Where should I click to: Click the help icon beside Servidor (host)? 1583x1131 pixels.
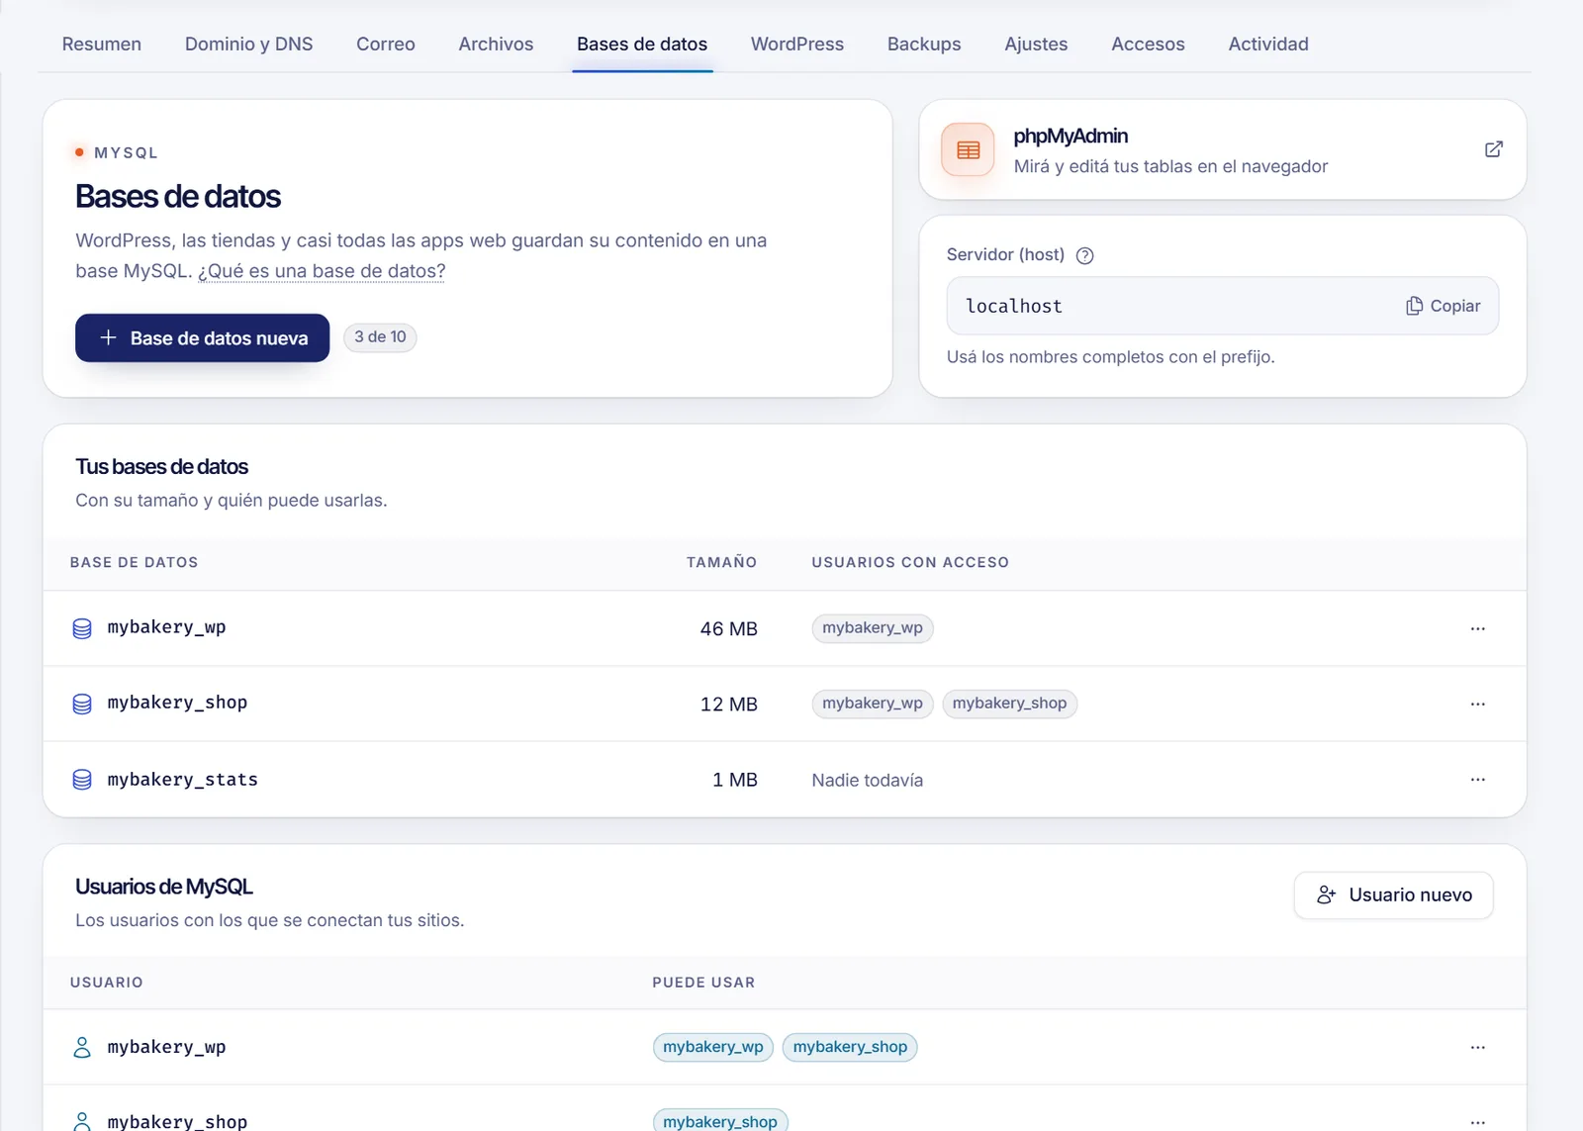coord(1084,255)
